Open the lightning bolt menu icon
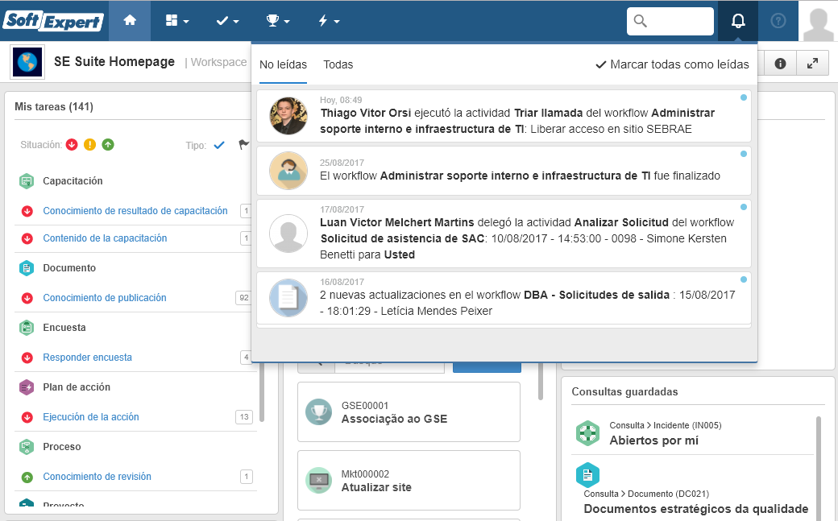 pos(323,21)
